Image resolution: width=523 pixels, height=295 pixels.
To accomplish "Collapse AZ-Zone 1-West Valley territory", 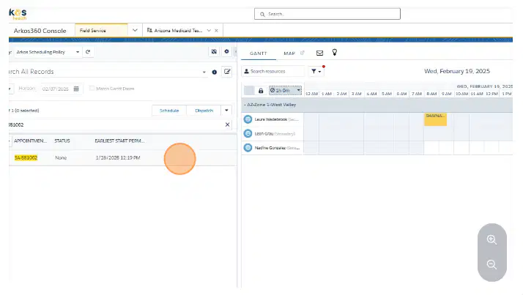I will (x=245, y=105).
